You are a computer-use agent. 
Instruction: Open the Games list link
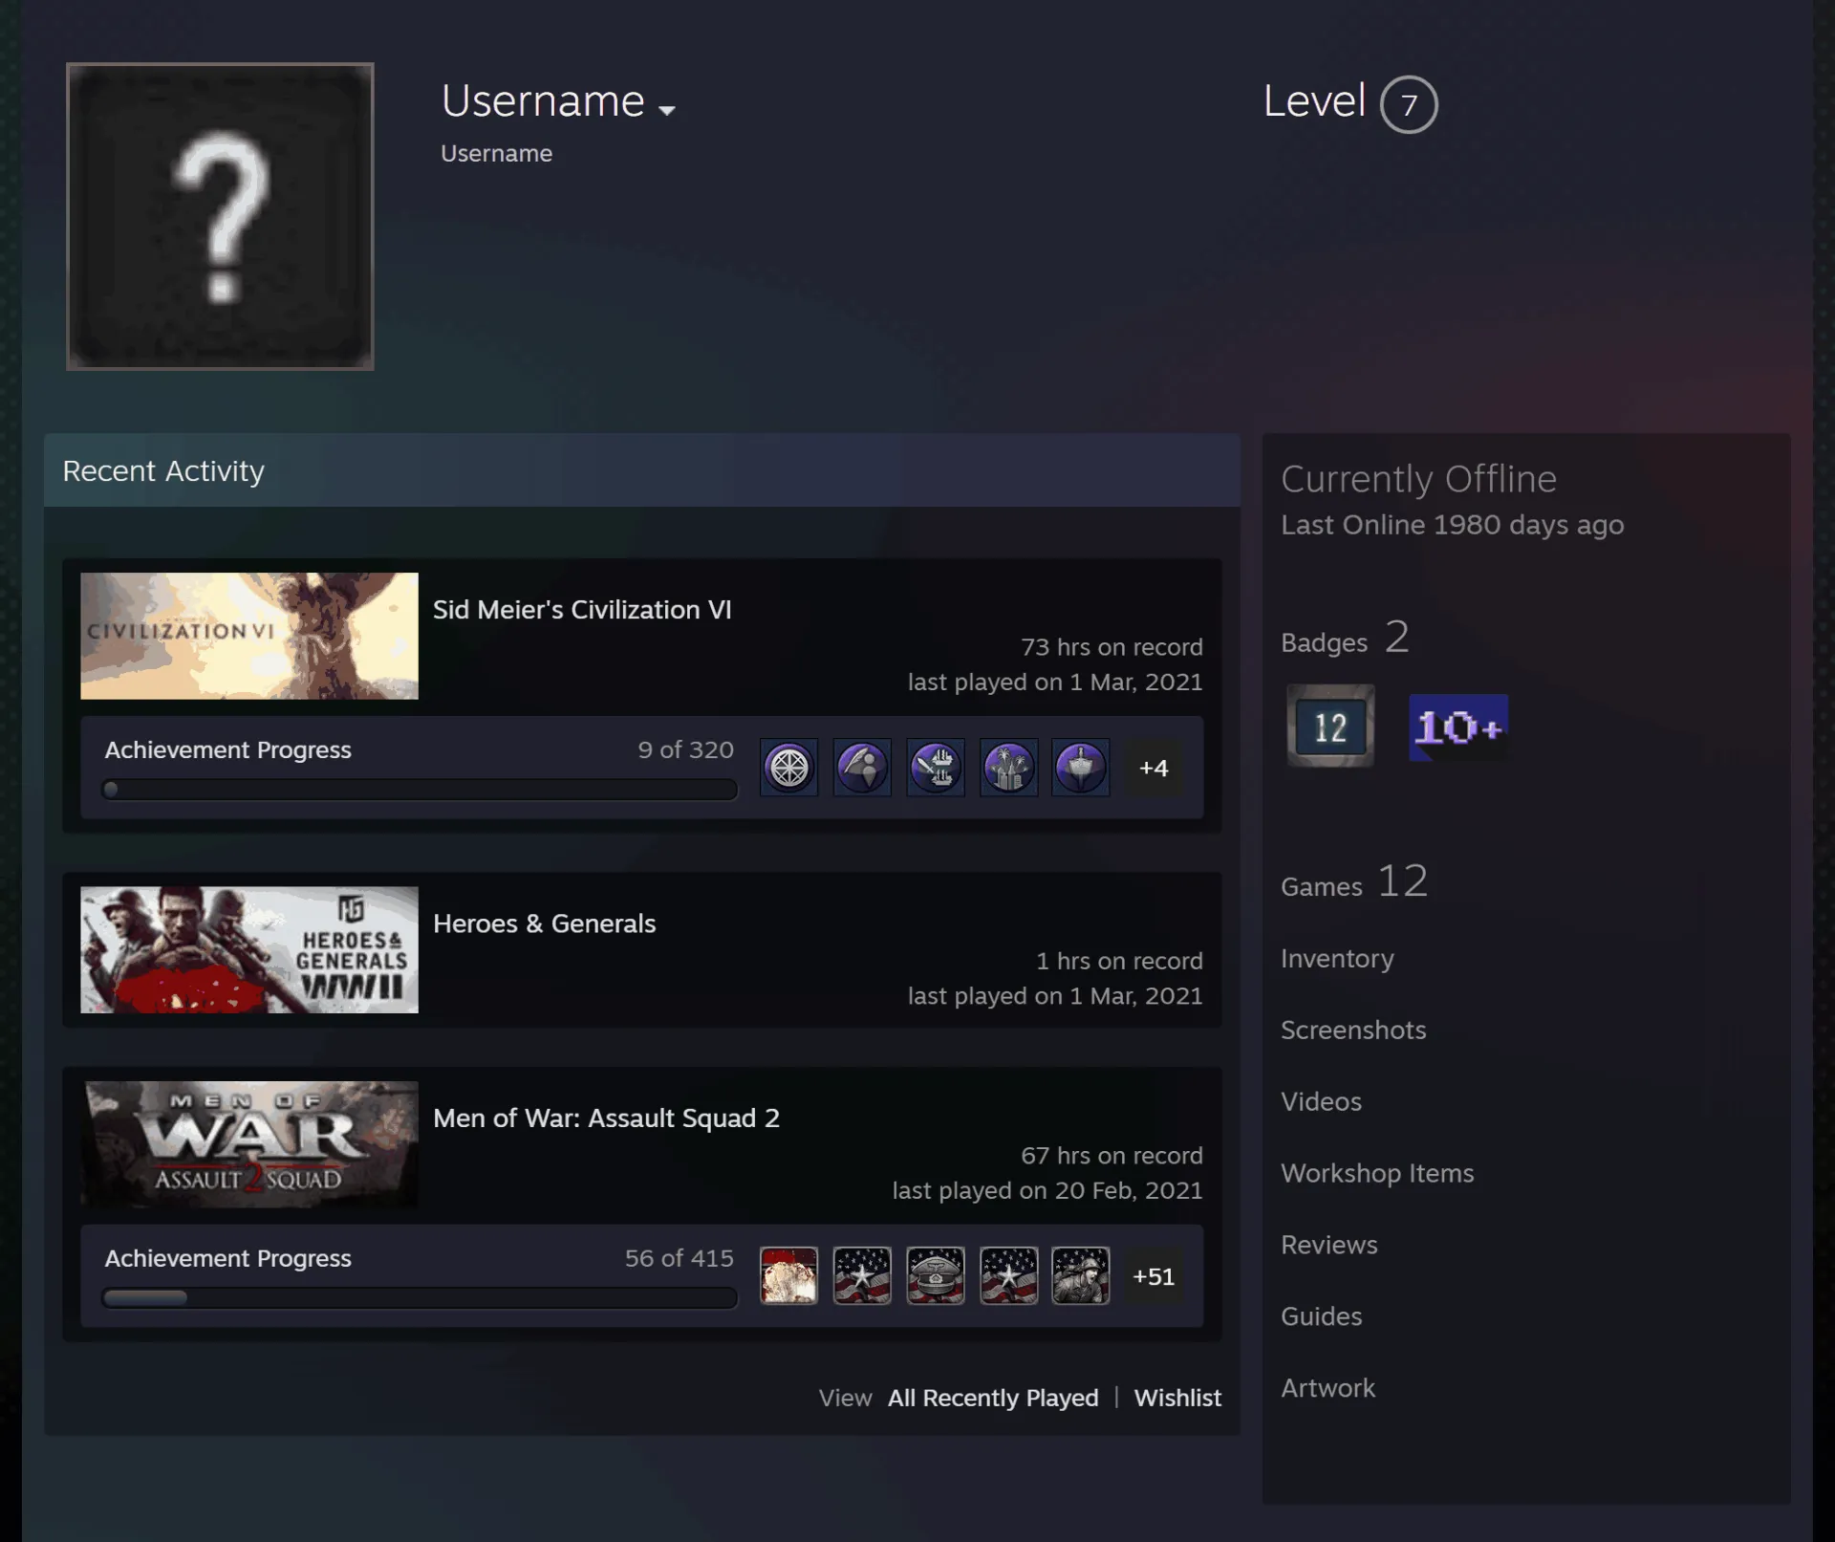(1354, 881)
